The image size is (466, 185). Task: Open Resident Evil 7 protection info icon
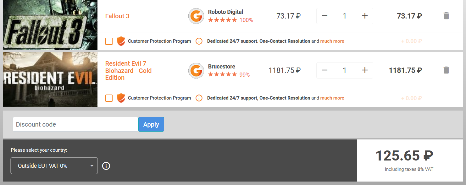click(199, 98)
